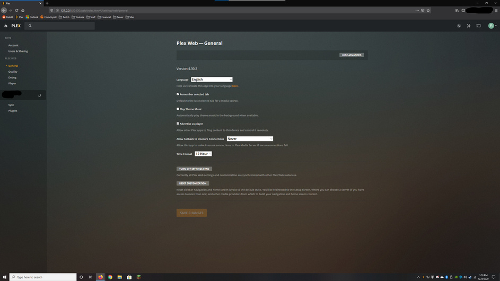
Task: Click the PLEX logo
Action: (16, 26)
